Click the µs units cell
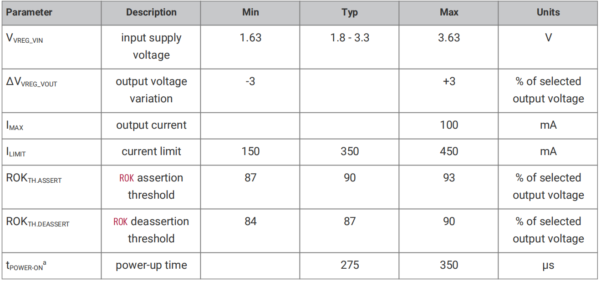The image size is (601, 281). 548,266
